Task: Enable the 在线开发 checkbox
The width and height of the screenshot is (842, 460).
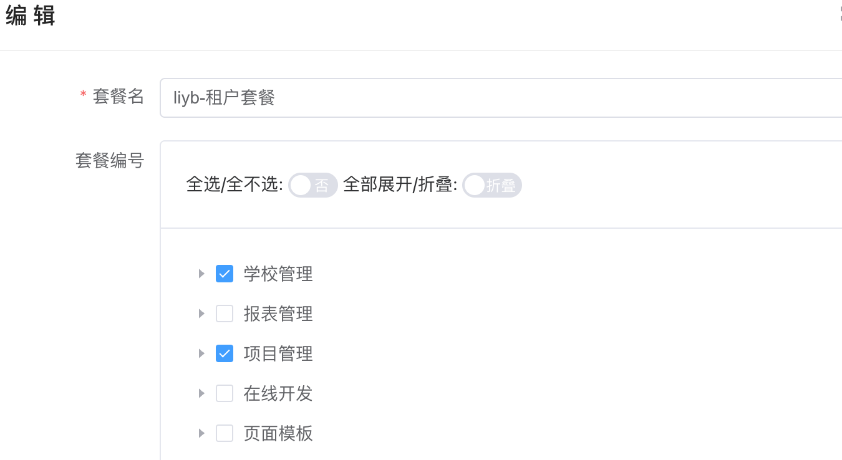Action: point(225,393)
